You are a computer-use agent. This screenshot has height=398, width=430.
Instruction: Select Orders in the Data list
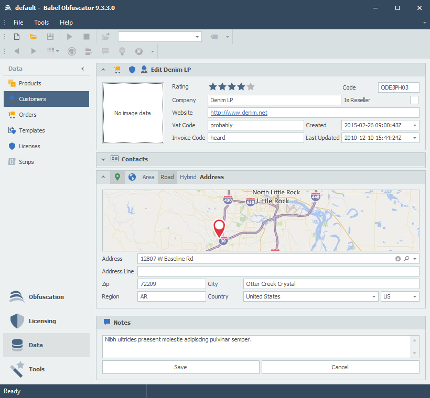(x=46, y=115)
